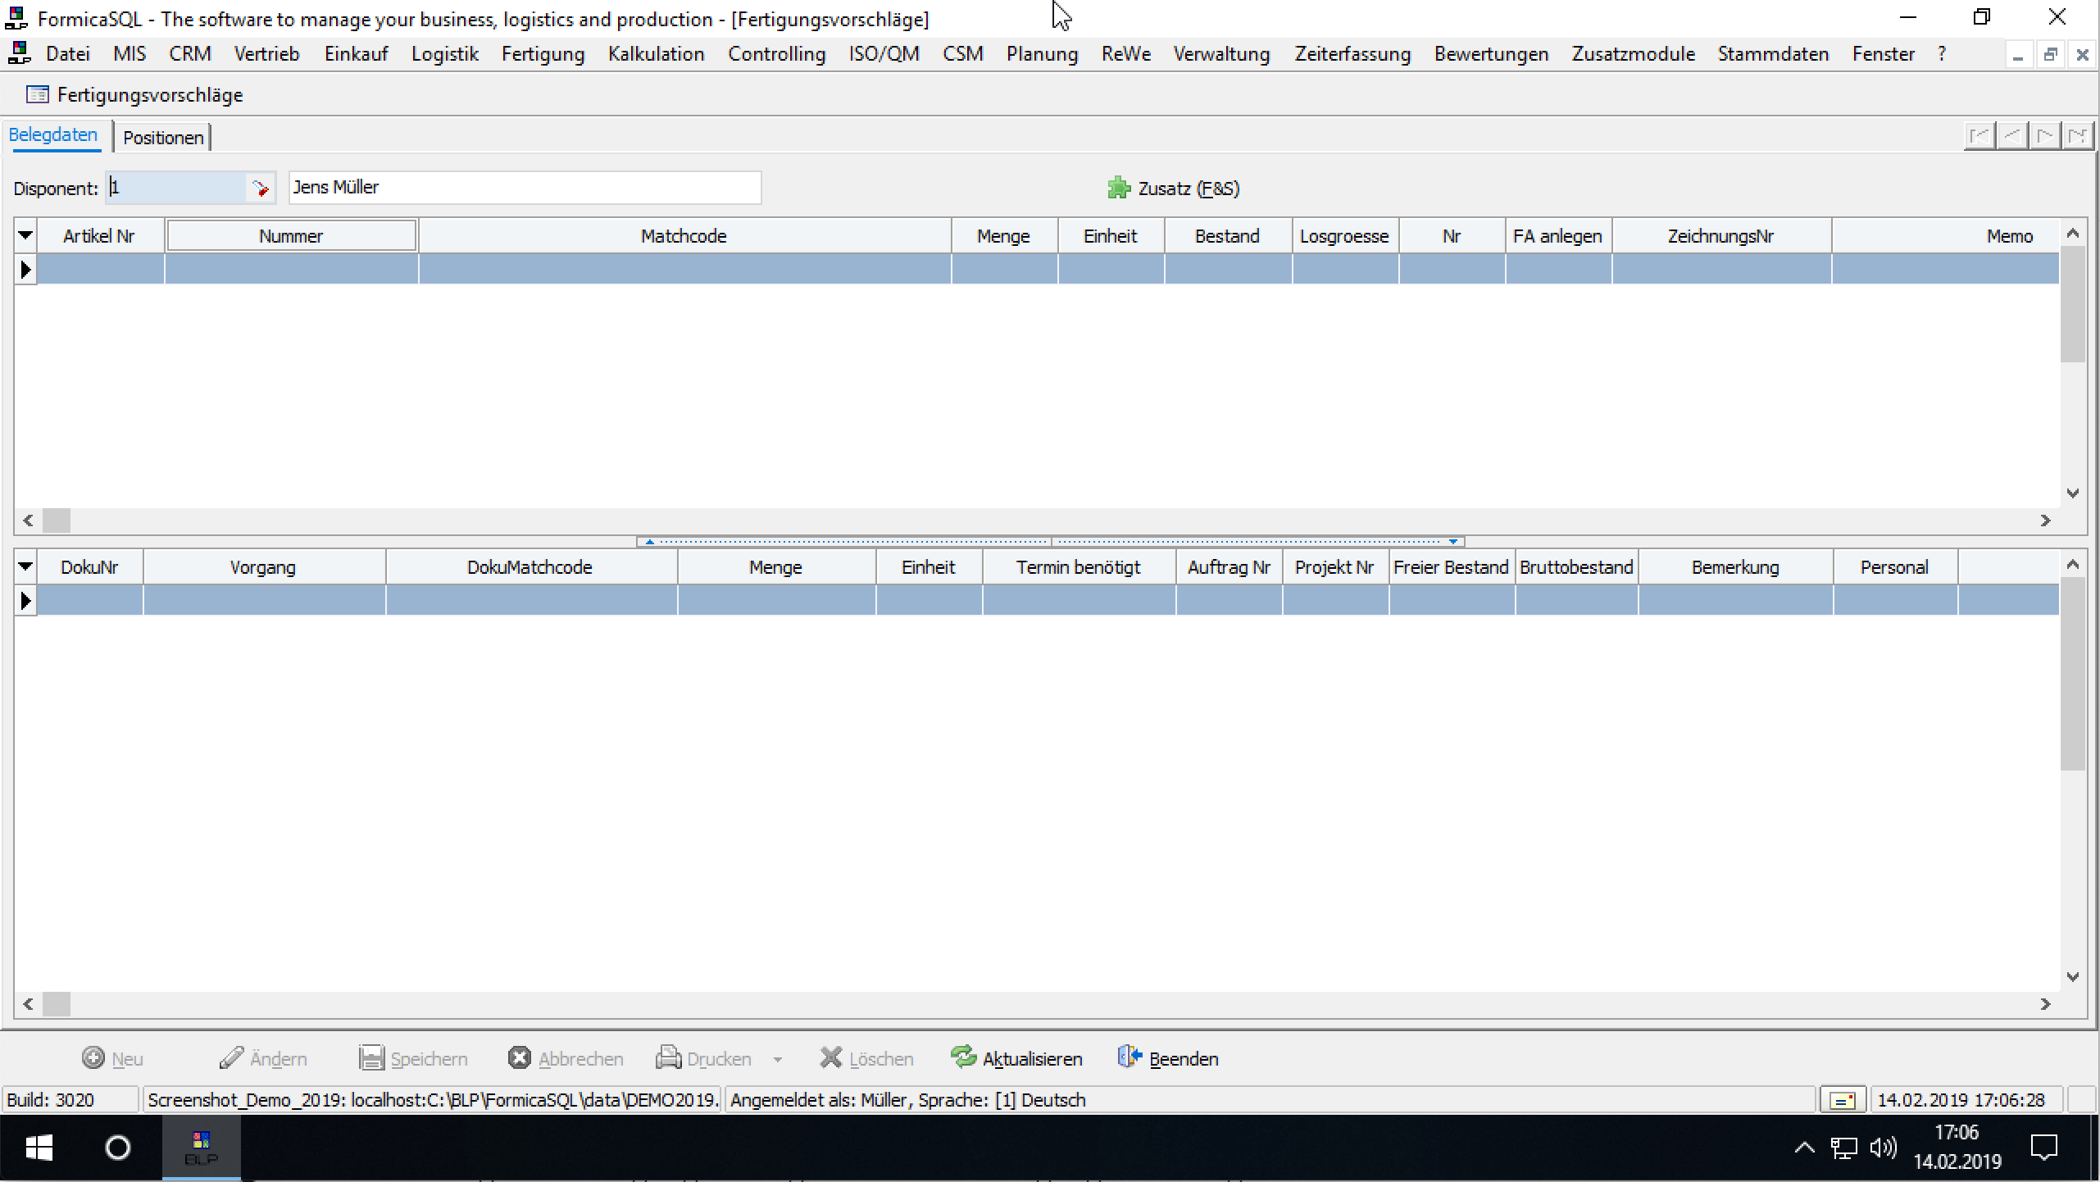Open the upper grid column selector triangle
The height and width of the screenshot is (1182, 2100).
coord(25,236)
